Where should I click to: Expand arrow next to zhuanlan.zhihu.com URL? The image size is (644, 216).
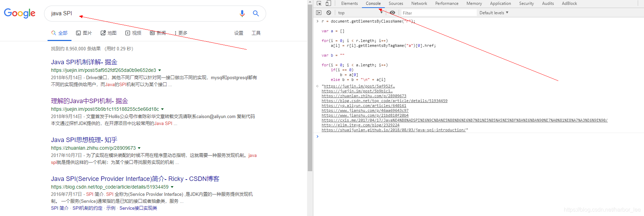tap(139, 148)
